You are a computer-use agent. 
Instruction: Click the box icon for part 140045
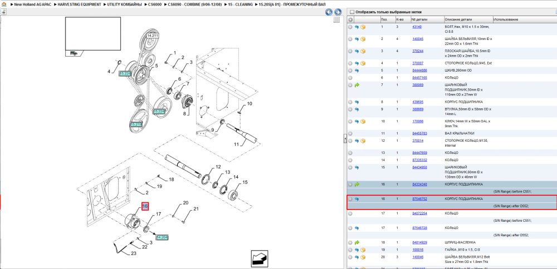(x=363, y=39)
